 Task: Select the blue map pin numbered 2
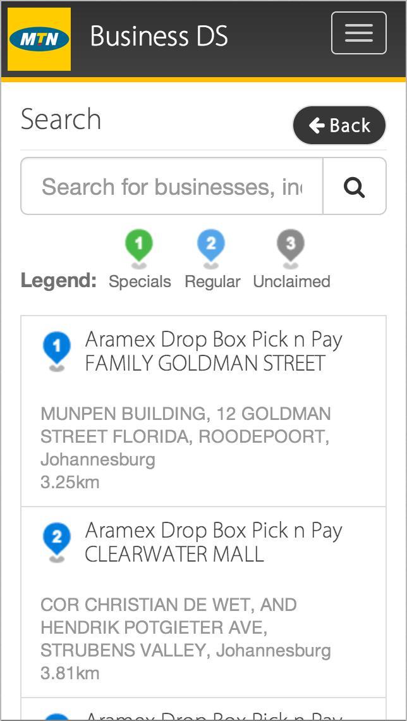(57, 539)
